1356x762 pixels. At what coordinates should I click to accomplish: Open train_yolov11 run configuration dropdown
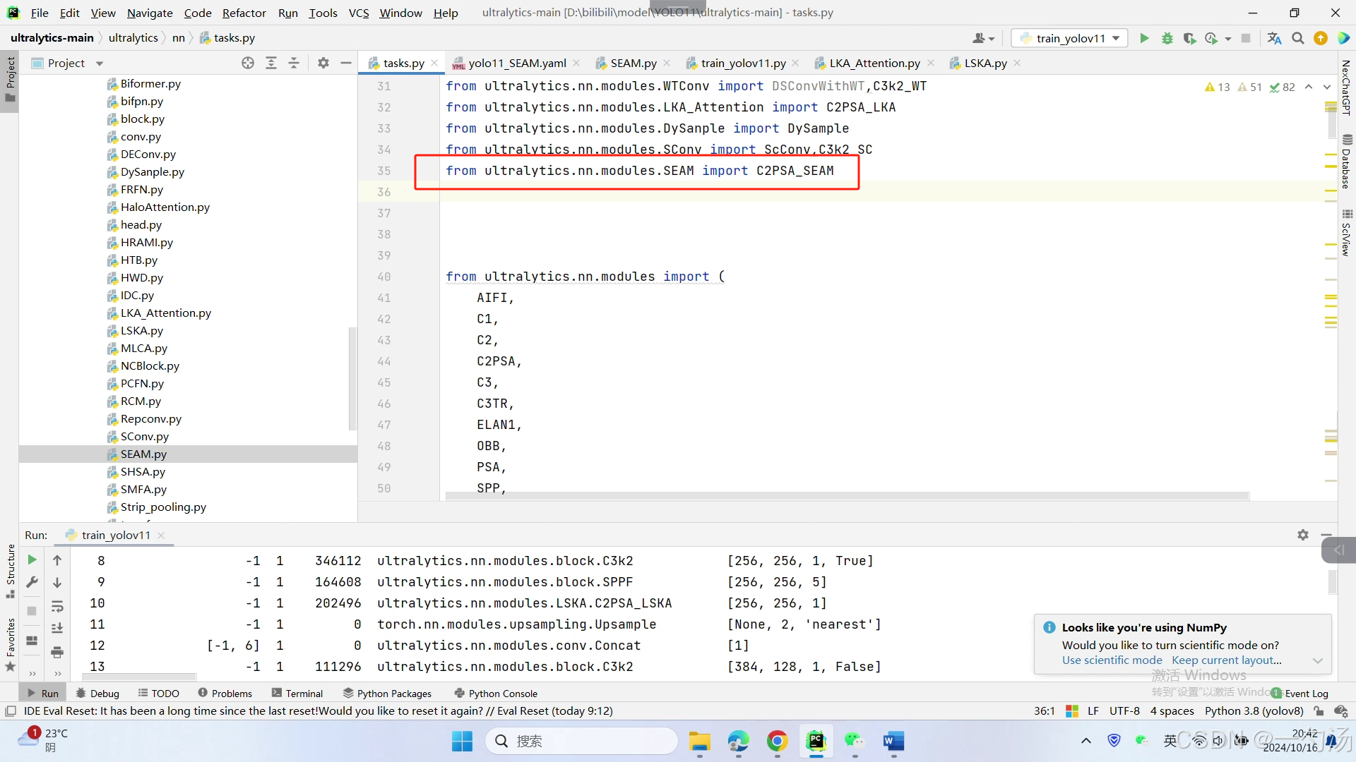click(1069, 38)
